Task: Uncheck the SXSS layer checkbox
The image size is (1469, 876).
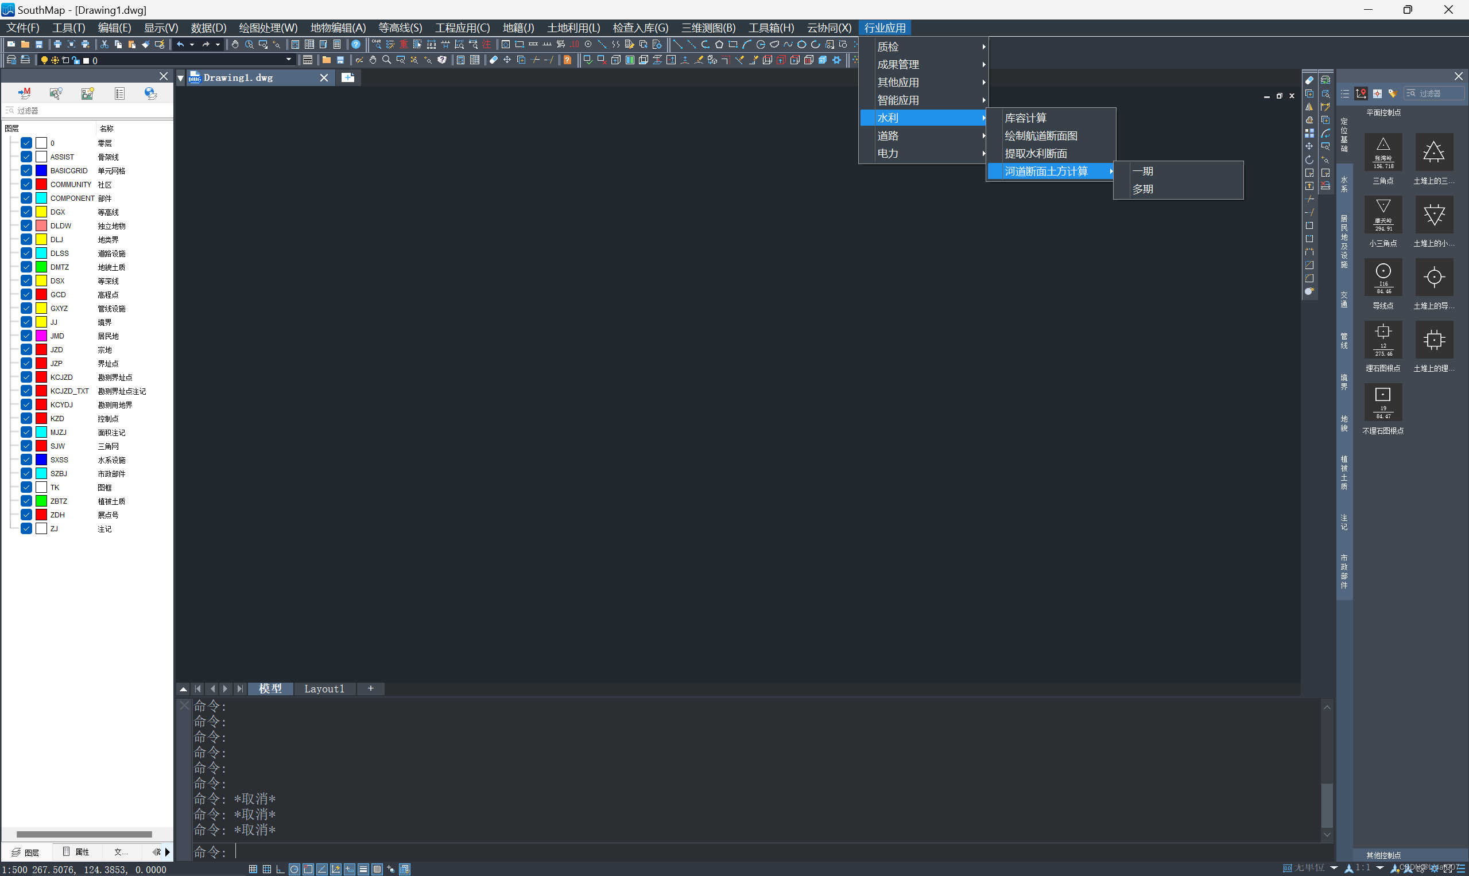Action: (x=26, y=460)
